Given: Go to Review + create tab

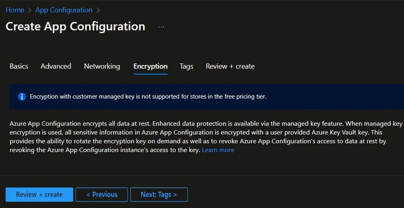Looking at the screenshot, I should (x=230, y=67).
